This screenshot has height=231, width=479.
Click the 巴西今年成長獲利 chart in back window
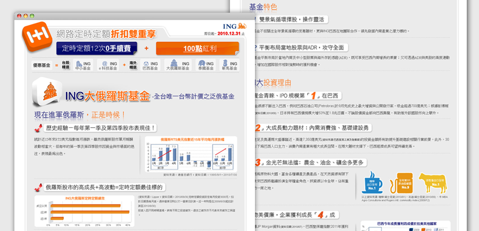(x=406, y=226)
